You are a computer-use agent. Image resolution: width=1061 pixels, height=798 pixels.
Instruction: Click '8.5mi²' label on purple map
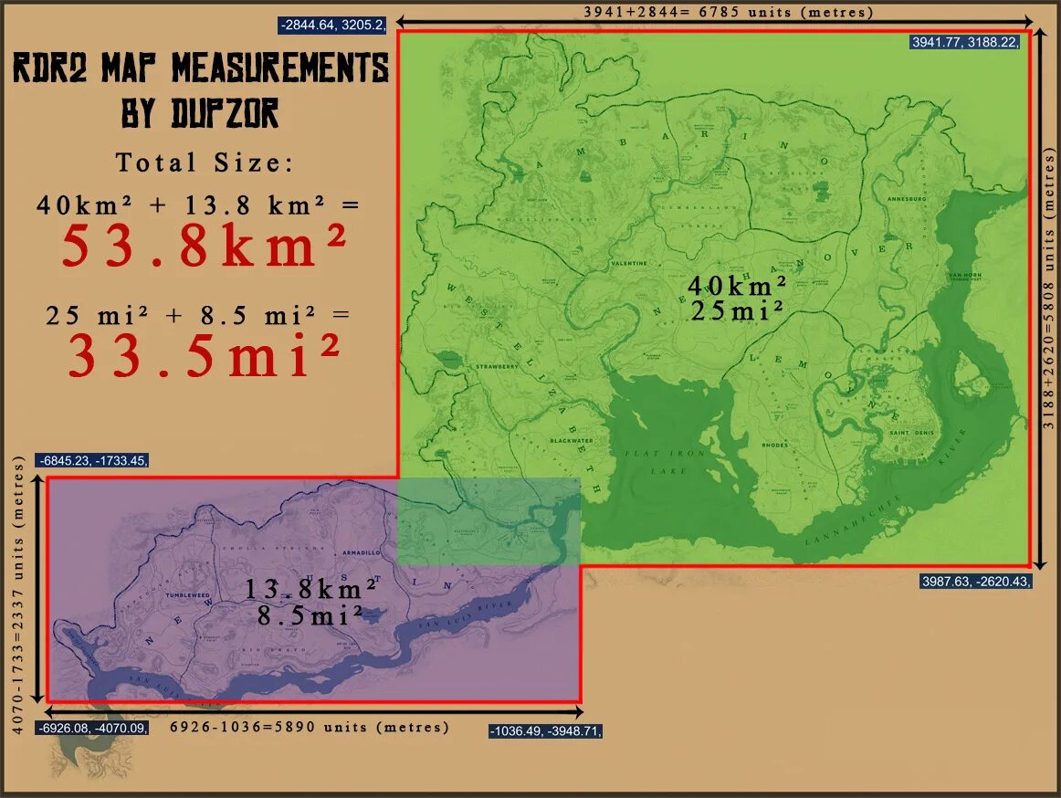(310, 614)
